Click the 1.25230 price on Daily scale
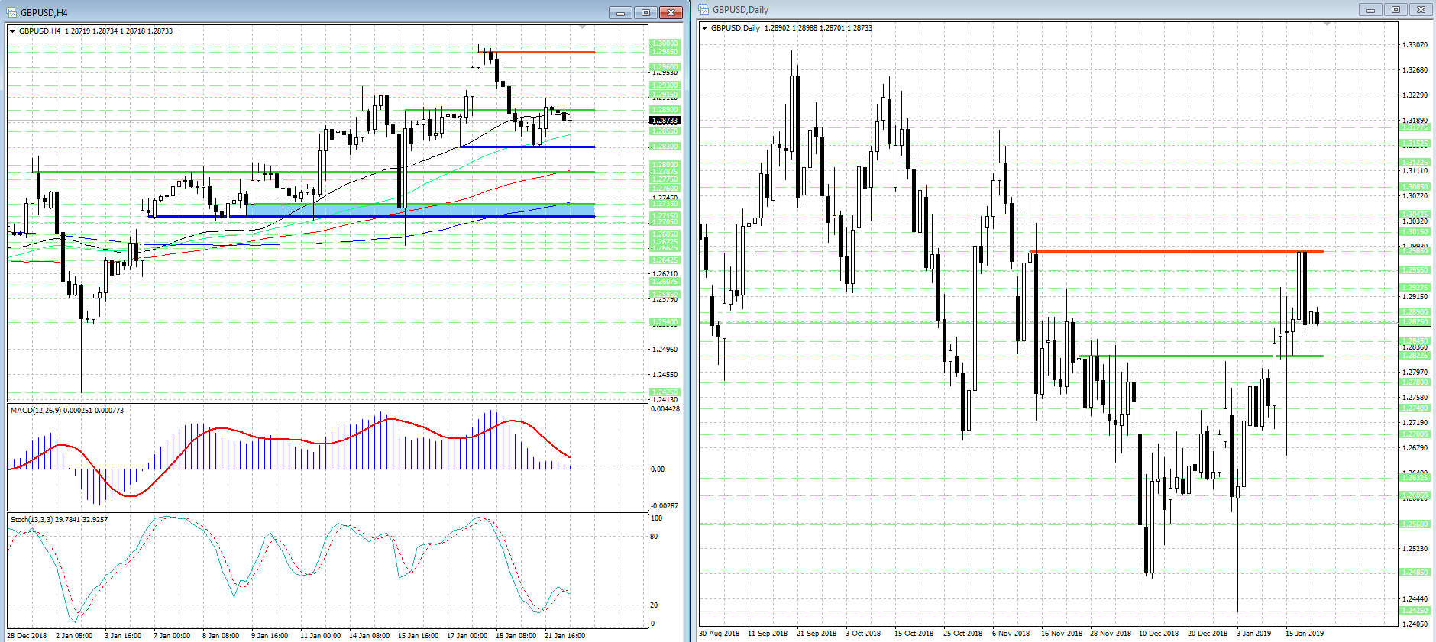This screenshot has width=1436, height=642. tap(1415, 549)
